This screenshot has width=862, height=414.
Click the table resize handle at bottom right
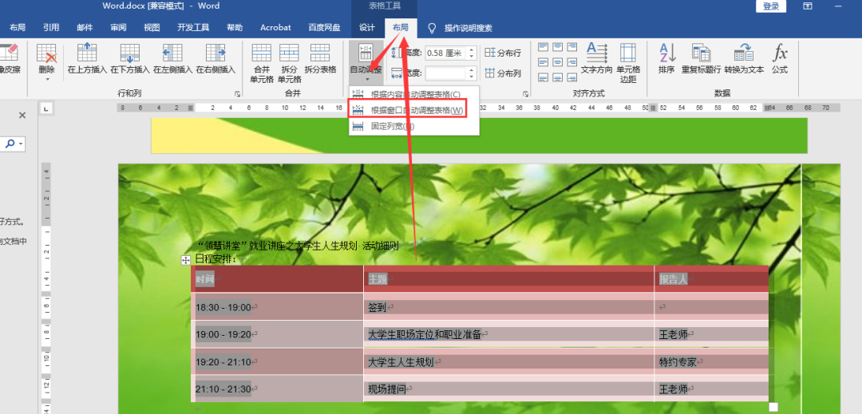point(773,407)
